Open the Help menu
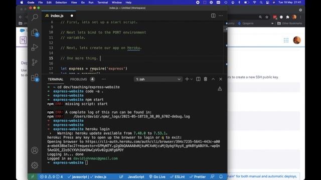 click(128, 2)
